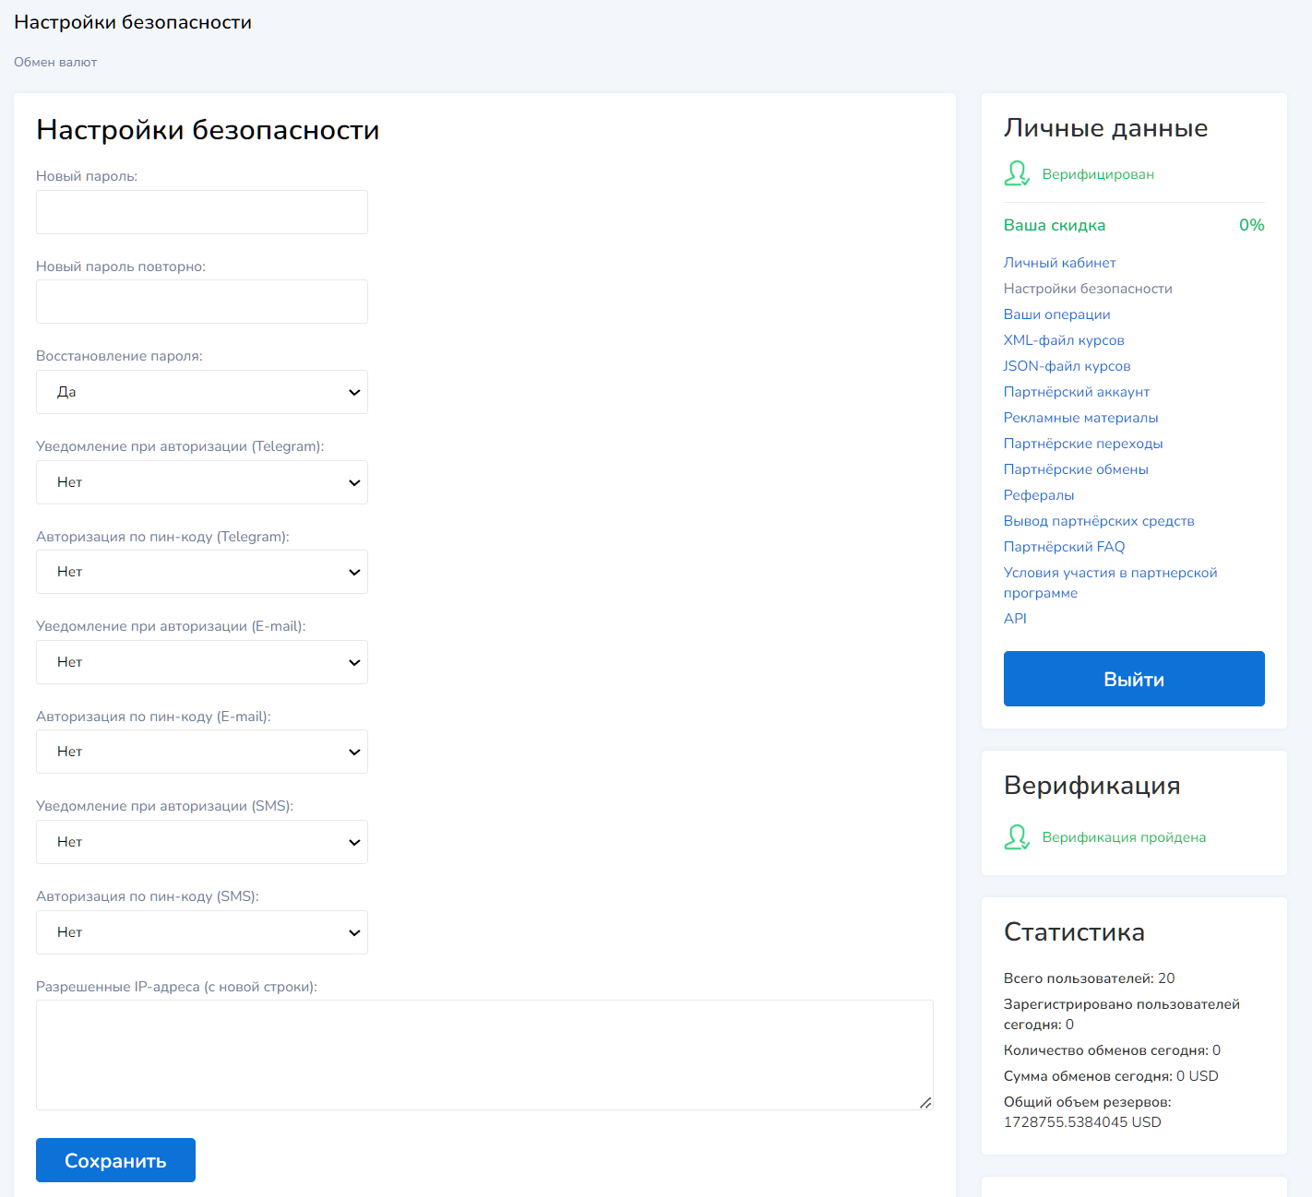The width and height of the screenshot is (1312, 1197).
Task: Open the Восстановление пароля dropdown
Action: tap(201, 392)
